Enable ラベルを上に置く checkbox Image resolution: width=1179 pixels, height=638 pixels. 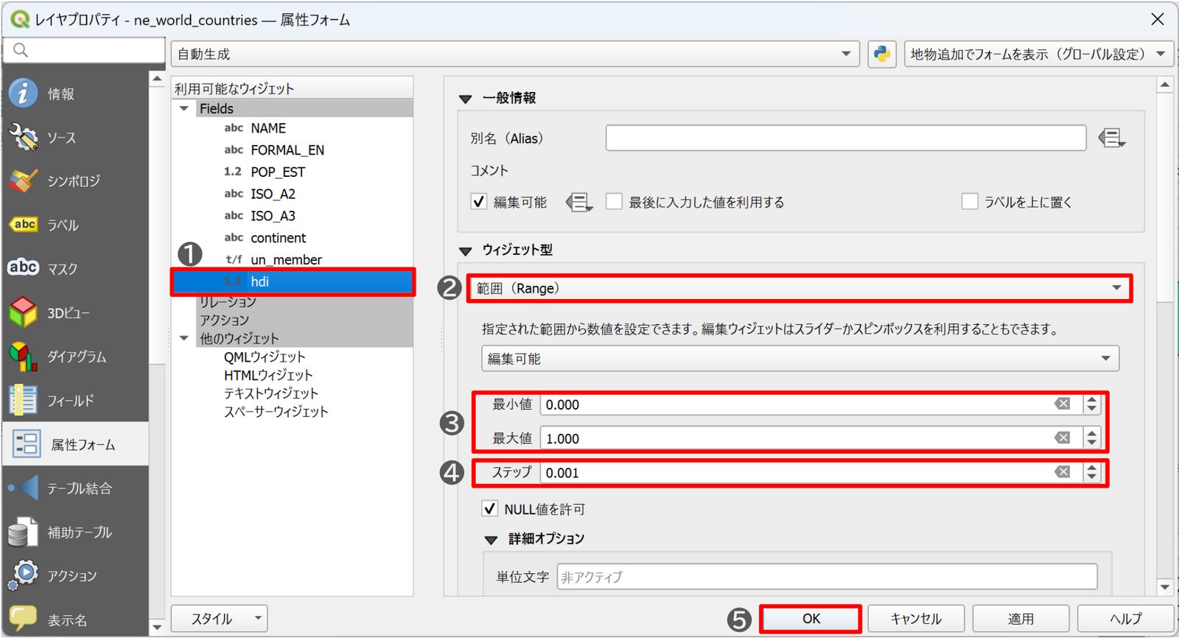[970, 202]
